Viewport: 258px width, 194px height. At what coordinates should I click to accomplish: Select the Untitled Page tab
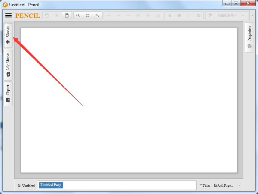51,185
